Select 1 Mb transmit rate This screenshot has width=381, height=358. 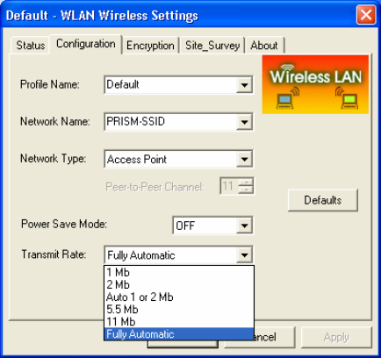pyautogui.click(x=179, y=272)
